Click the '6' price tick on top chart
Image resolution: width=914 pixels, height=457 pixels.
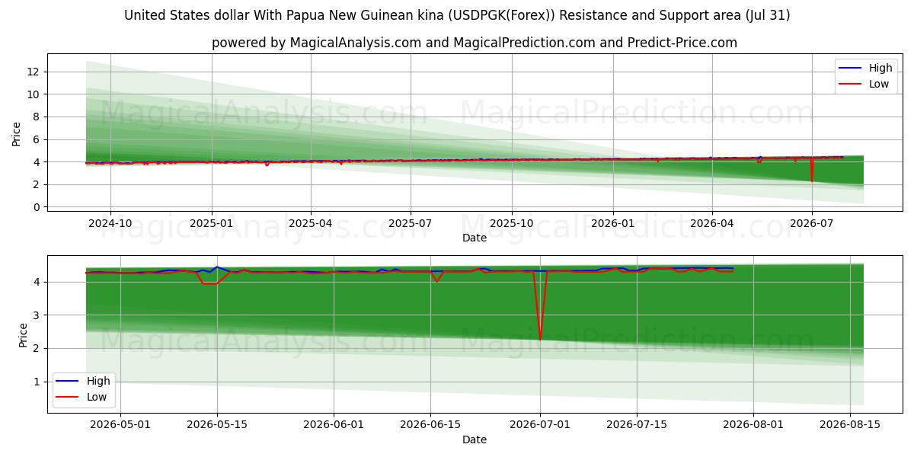click(x=37, y=139)
